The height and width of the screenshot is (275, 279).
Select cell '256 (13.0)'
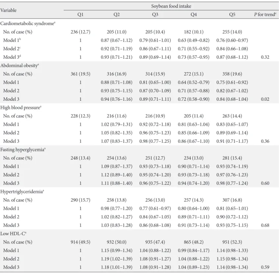155,200
